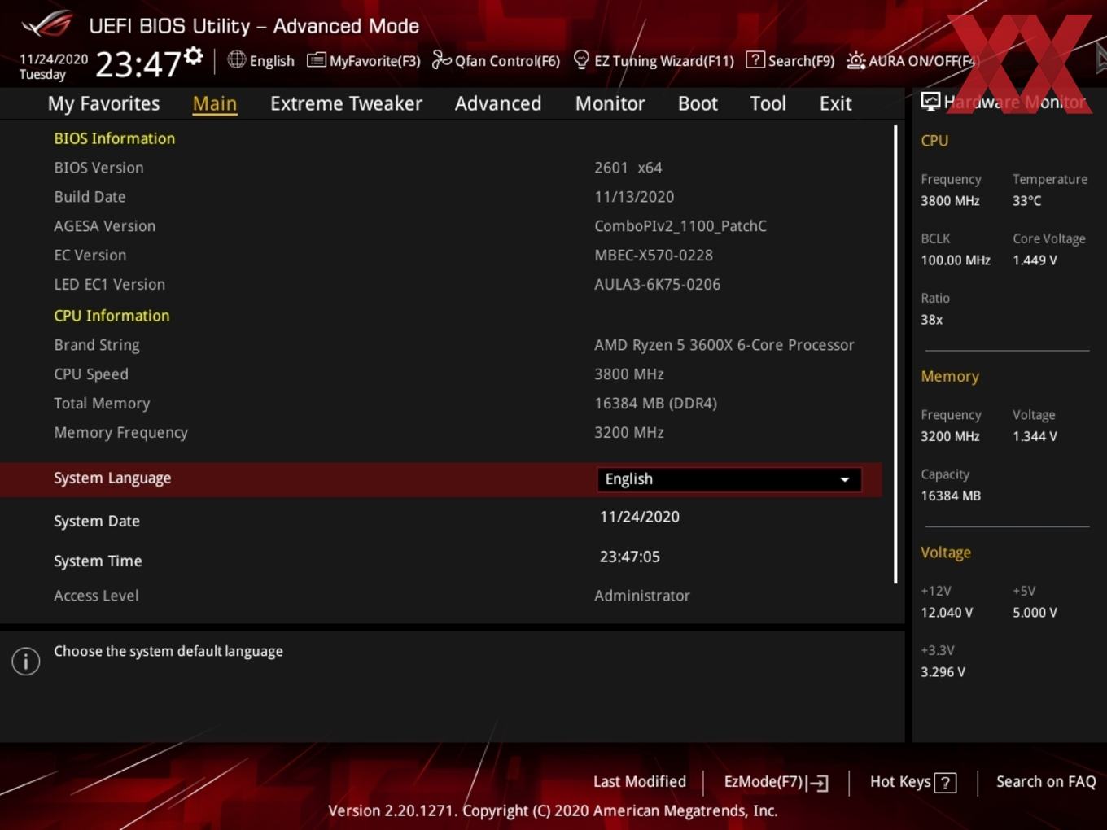Select the System Time row label
1107x830 pixels.
[x=98, y=561]
